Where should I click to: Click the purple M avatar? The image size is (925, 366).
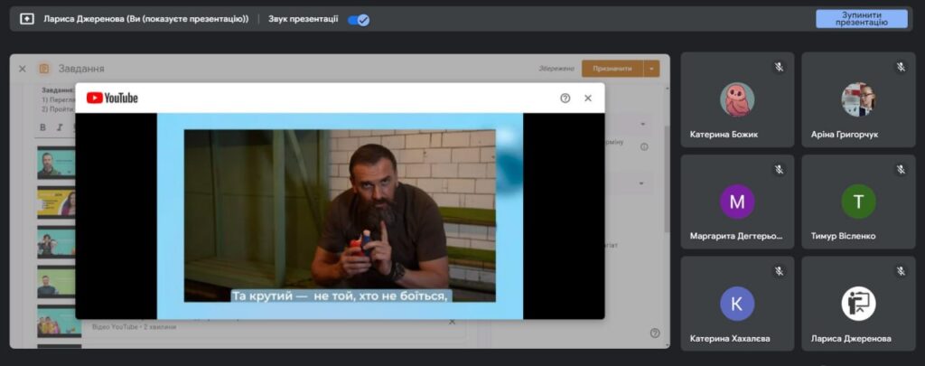point(737,202)
